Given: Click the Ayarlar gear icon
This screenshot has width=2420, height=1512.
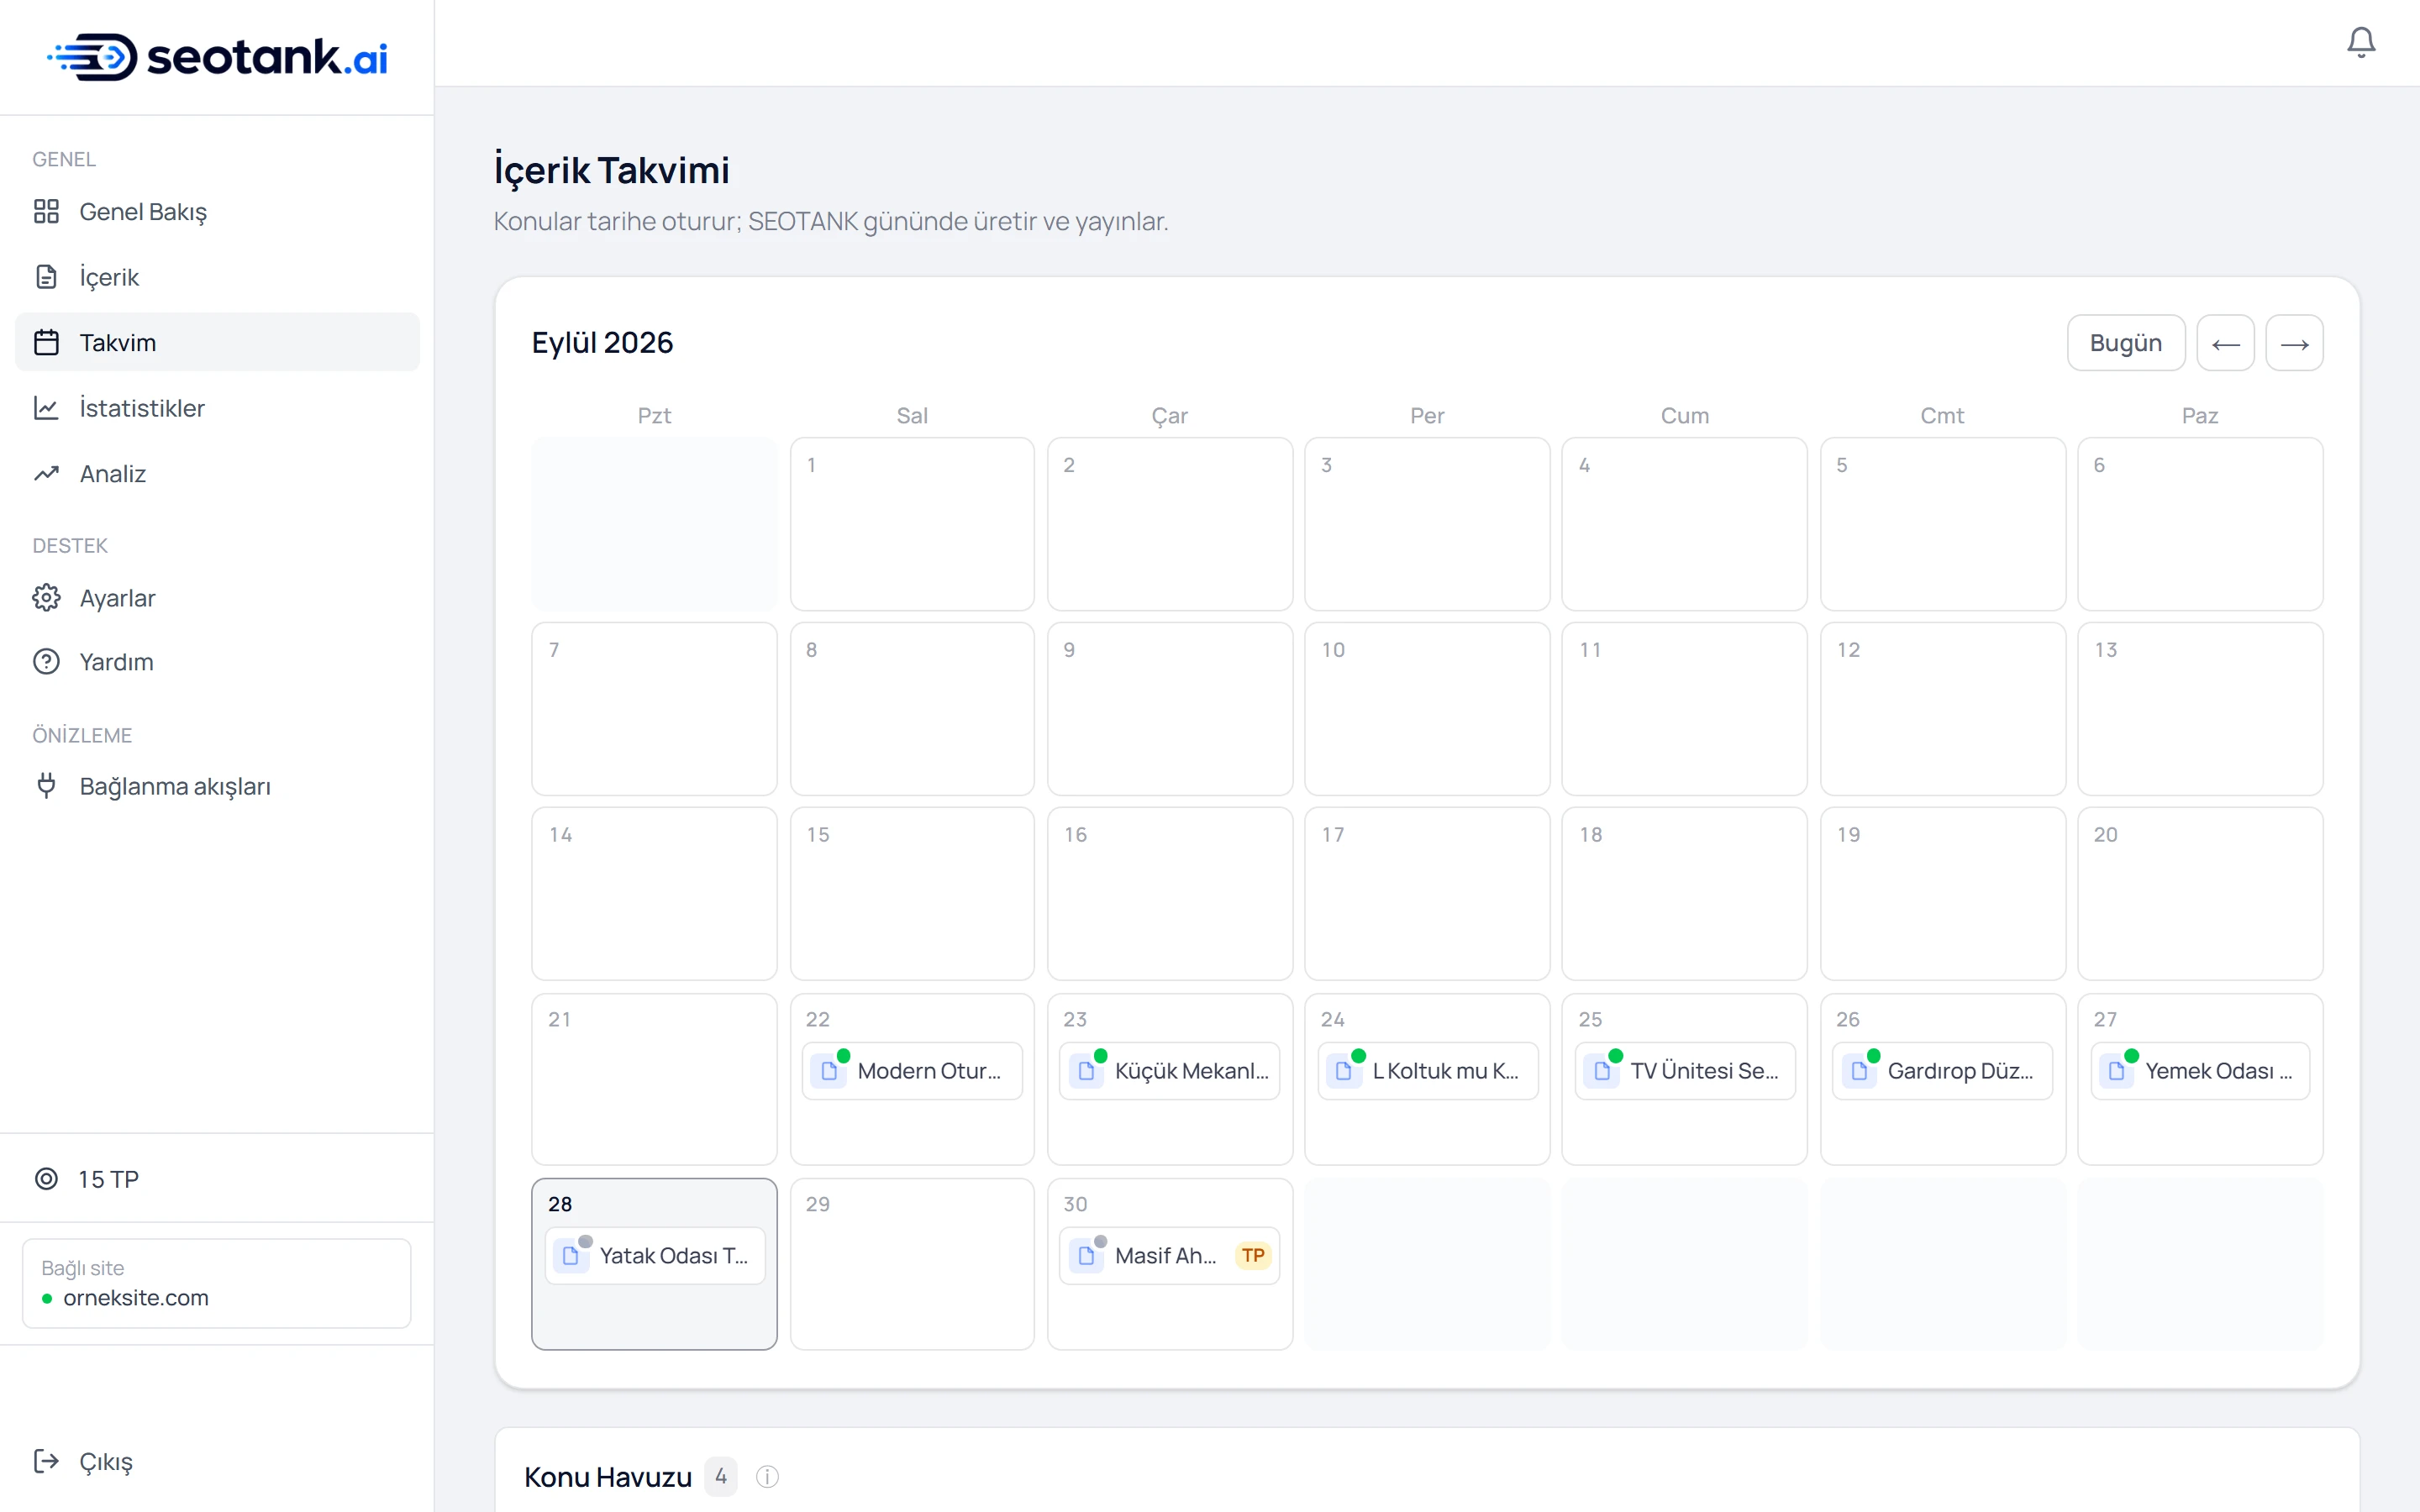Looking at the screenshot, I should (x=46, y=598).
